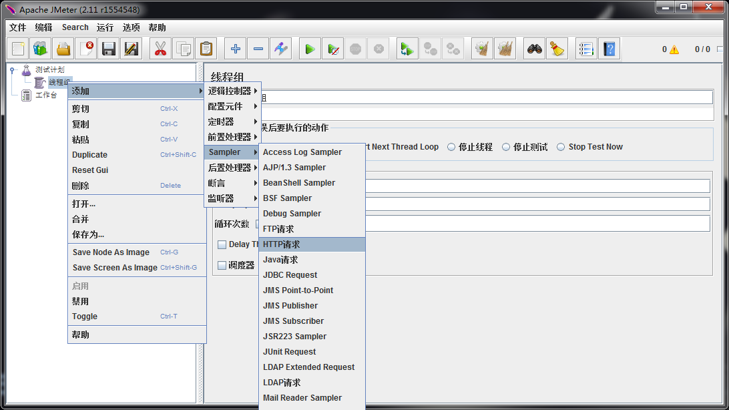Select 测试计划 tree node
Image resolution: width=729 pixels, height=410 pixels.
pyautogui.click(x=50, y=69)
